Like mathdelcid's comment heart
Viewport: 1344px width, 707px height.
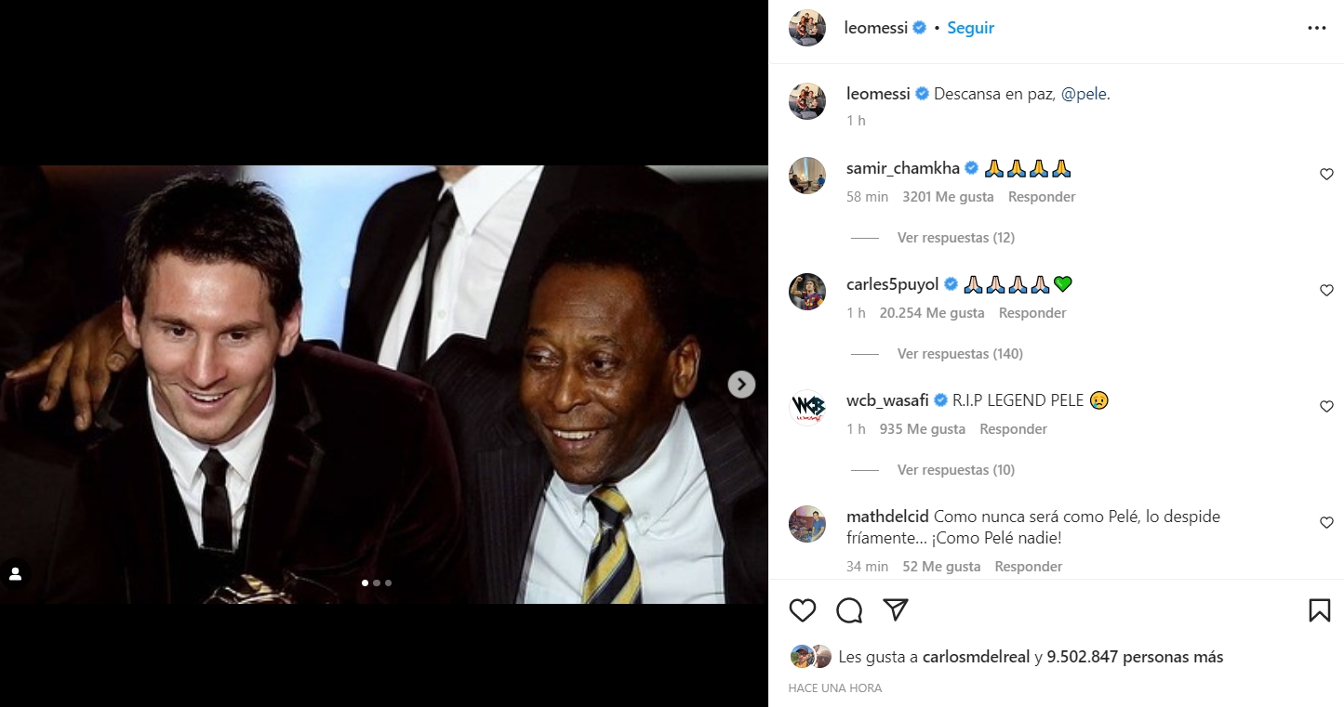[x=1326, y=523]
